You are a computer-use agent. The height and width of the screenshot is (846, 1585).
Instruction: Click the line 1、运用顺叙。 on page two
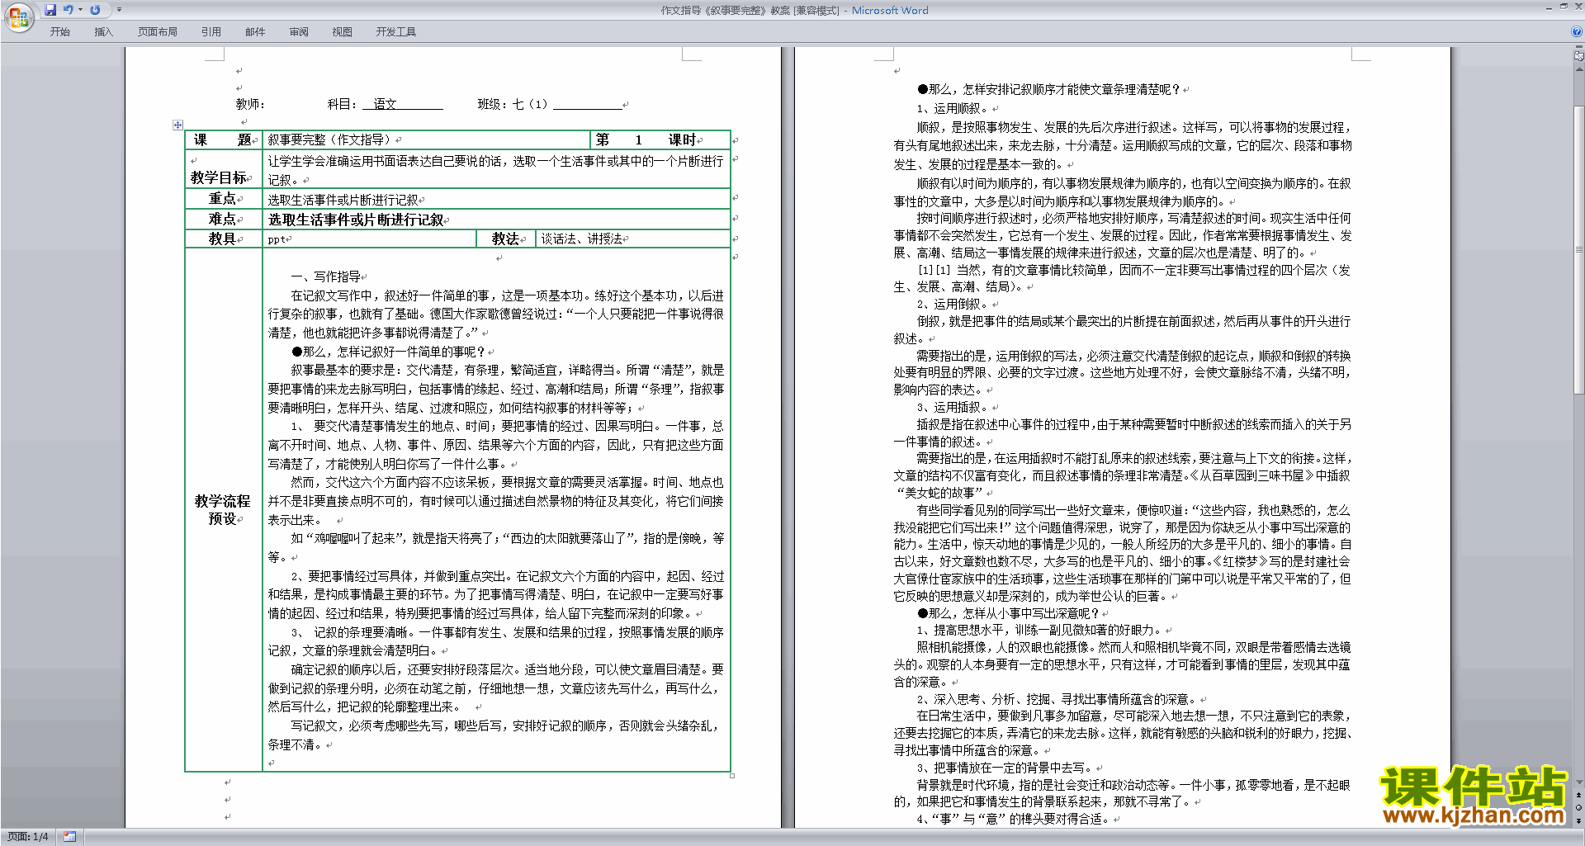pos(953,108)
